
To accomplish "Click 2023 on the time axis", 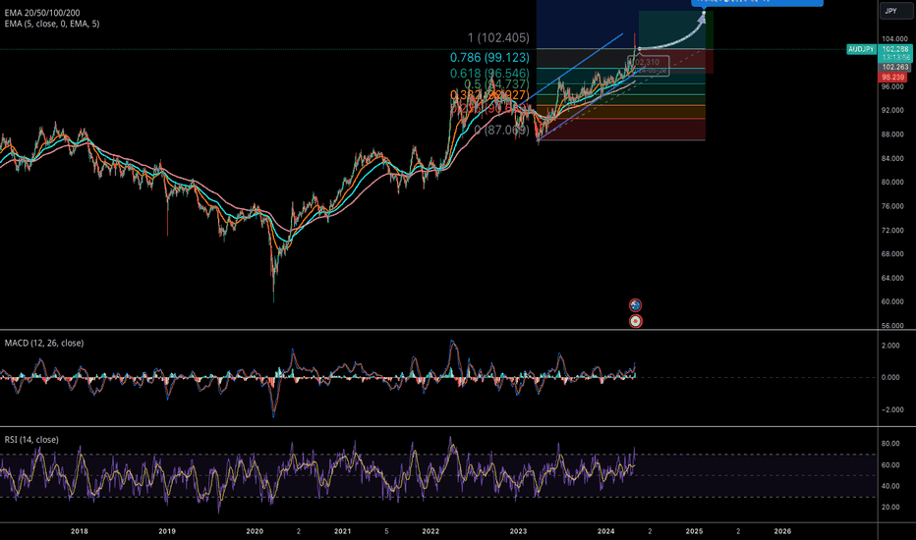I will 518,531.
